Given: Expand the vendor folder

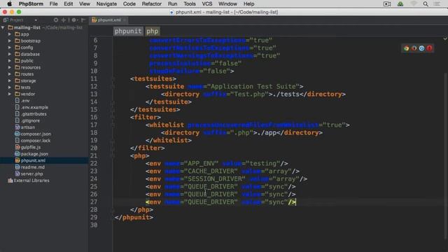Looking at the screenshot, I should (x=10, y=94).
